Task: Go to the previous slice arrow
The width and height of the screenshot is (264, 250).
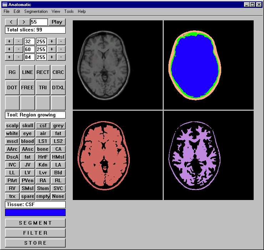Action: pyautogui.click(x=11, y=22)
